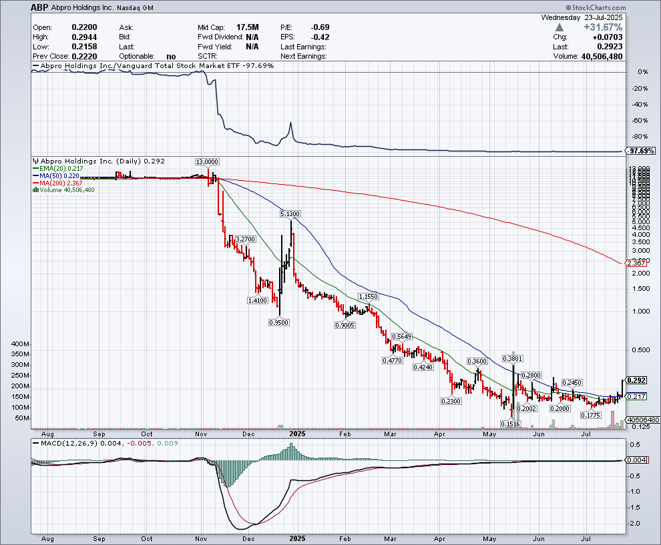
Task: Click the P/E value -0.69
Action: 320,27
